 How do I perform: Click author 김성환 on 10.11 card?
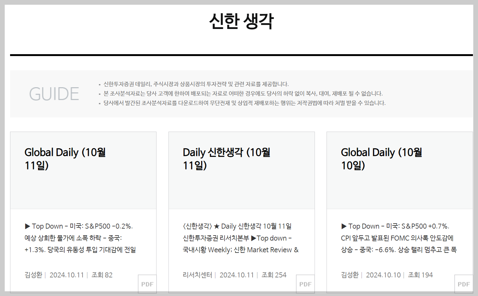tap(33, 275)
